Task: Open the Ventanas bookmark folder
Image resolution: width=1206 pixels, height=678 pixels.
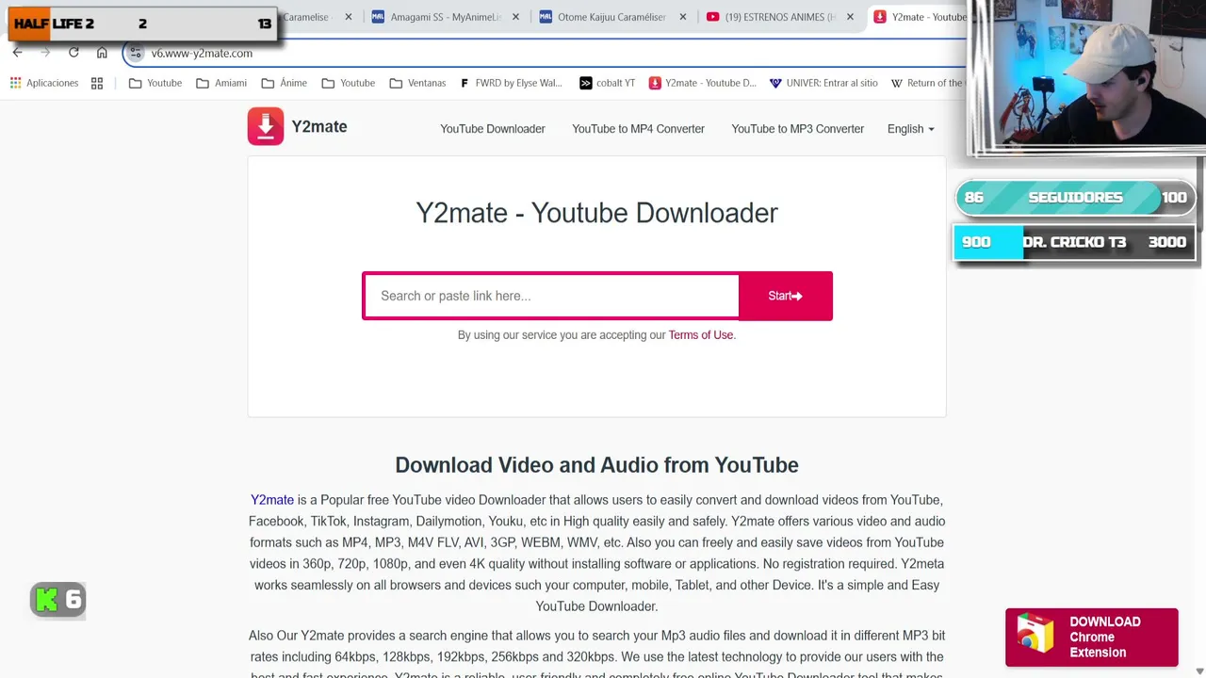Action: (x=417, y=83)
